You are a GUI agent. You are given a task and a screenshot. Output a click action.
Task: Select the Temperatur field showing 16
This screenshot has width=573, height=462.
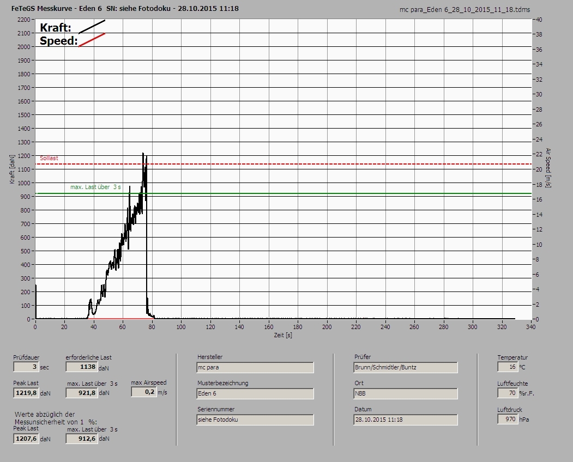coord(508,367)
